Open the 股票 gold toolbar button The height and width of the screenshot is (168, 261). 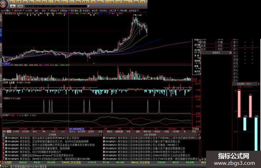click(x=19, y=2)
